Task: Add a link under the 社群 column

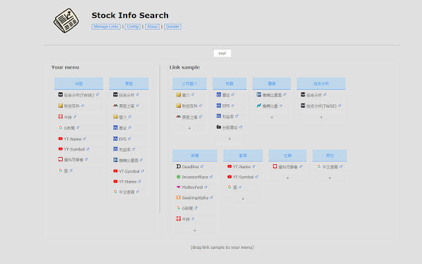Action: 287,178
